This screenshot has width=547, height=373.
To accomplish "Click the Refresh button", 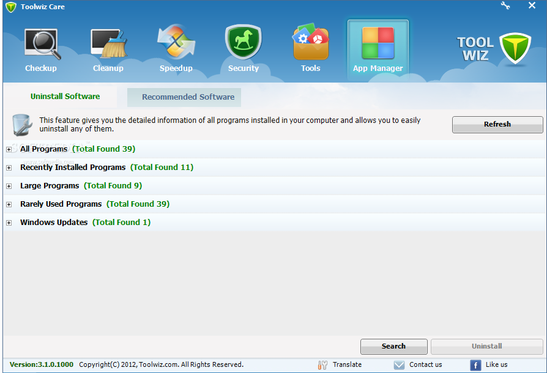I will click(x=497, y=125).
